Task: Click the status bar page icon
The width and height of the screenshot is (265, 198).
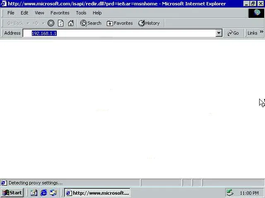Action: [x=4, y=183]
